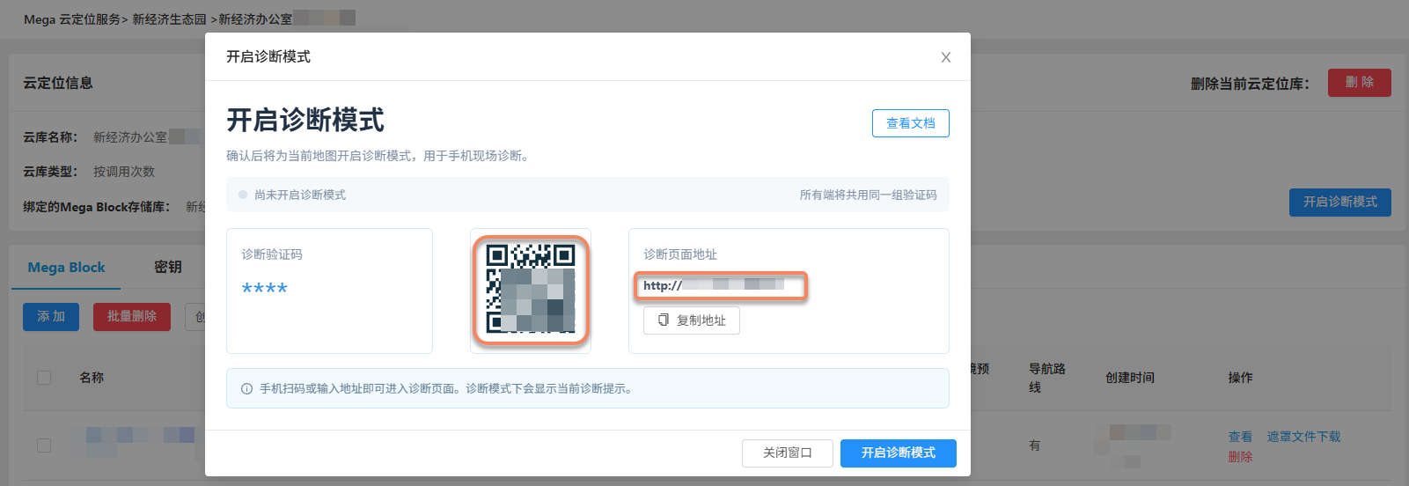Click red 删除 button for cloud location library
1409x486 pixels.
point(1360,83)
